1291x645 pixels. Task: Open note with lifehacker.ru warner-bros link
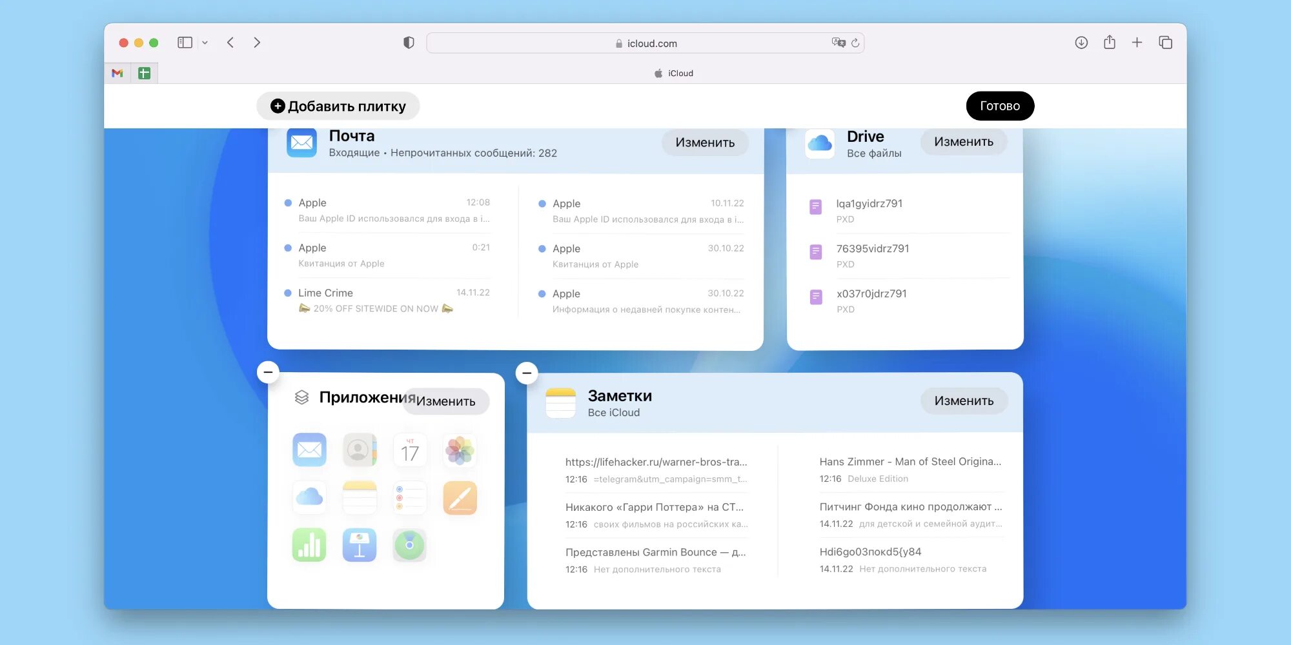(x=656, y=470)
